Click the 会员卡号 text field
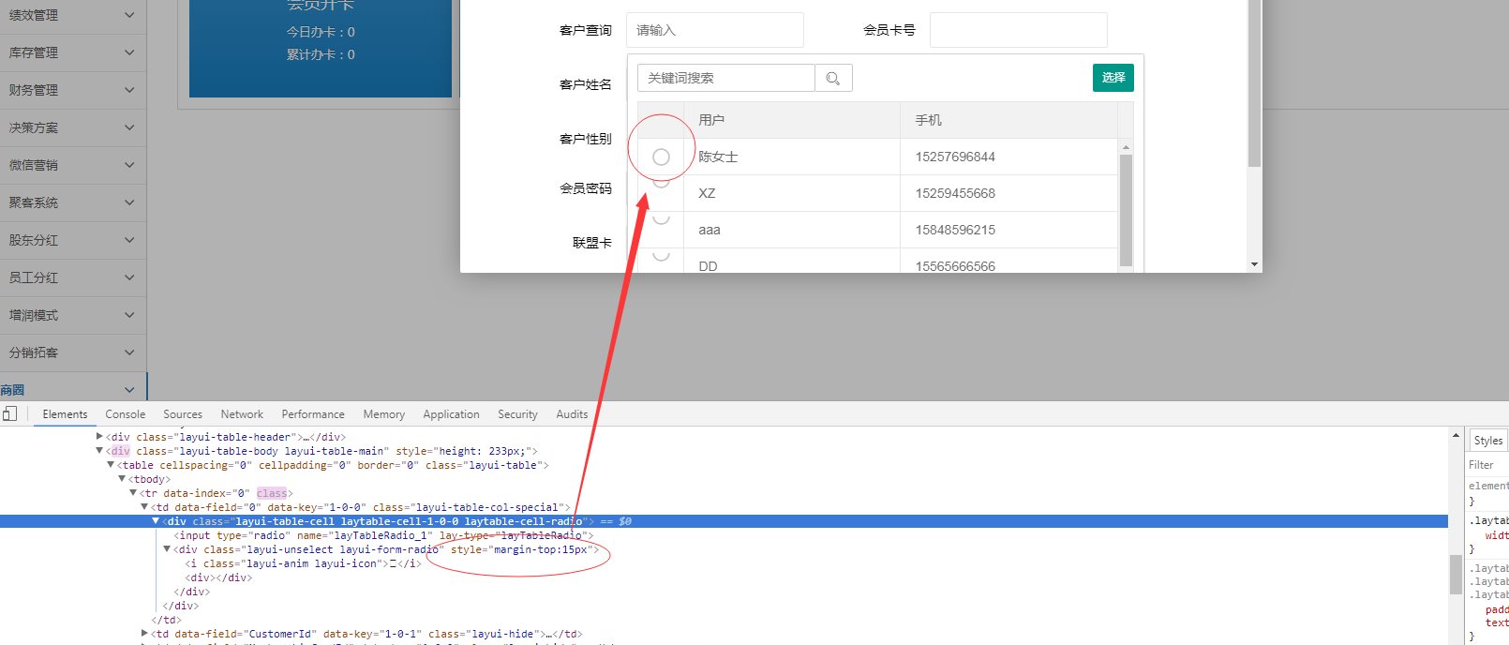This screenshot has width=1509, height=645. (1018, 30)
